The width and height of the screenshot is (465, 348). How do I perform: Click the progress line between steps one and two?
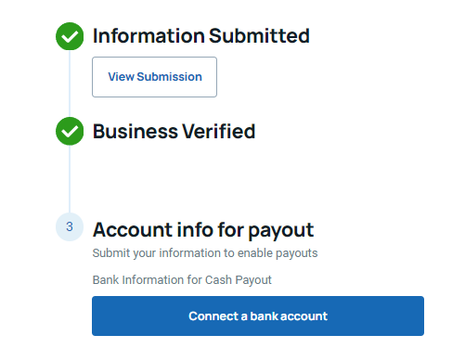(x=70, y=84)
